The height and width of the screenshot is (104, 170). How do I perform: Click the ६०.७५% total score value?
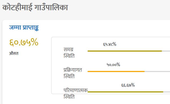[x=24, y=42]
